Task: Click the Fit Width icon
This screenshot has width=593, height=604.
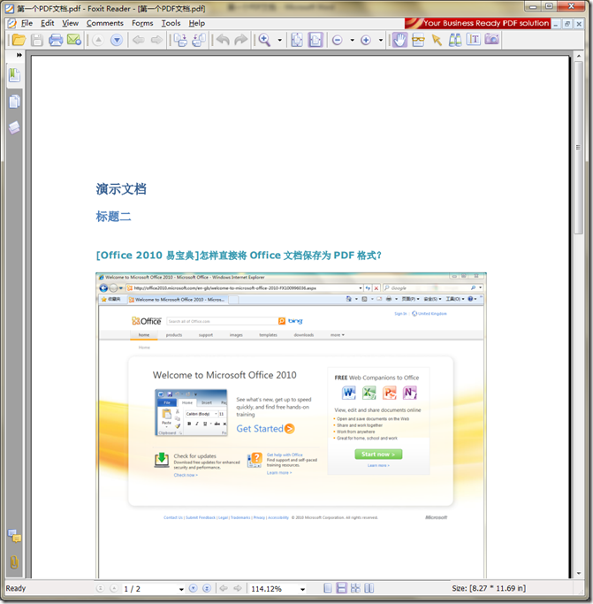Action: click(x=315, y=40)
